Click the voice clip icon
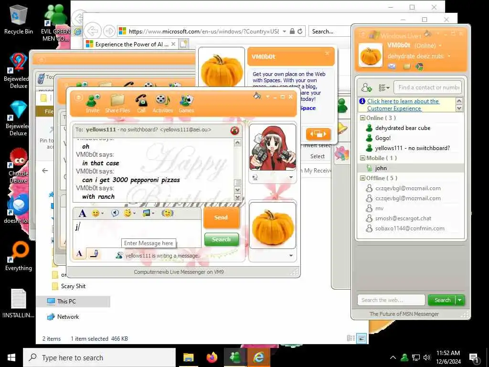Screen dimensions: 489x367 pos(115,213)
